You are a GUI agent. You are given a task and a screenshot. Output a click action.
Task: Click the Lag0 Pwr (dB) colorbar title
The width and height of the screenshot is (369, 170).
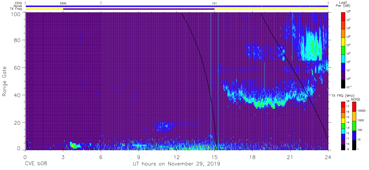(343, 4)
